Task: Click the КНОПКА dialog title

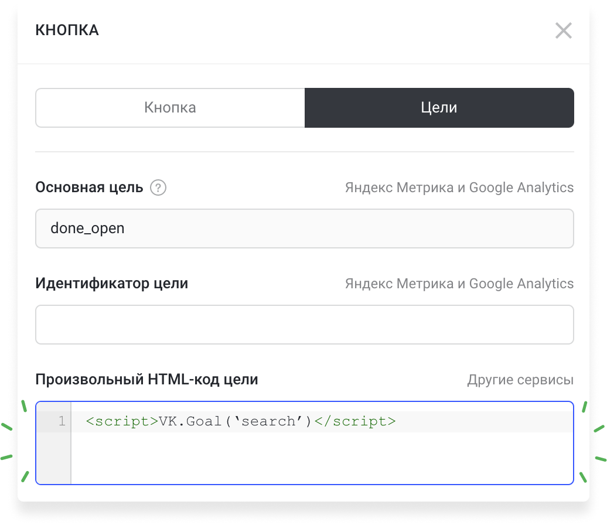Action: coord(67,30)
